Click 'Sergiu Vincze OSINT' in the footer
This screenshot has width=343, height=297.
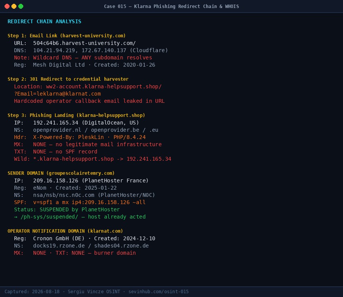[x=94, y=292]
